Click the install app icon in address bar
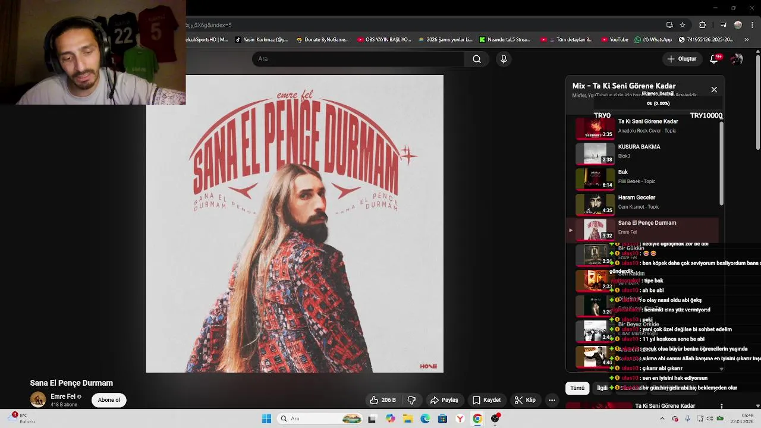Screen dimensions: 761x428 pos(669,25)
